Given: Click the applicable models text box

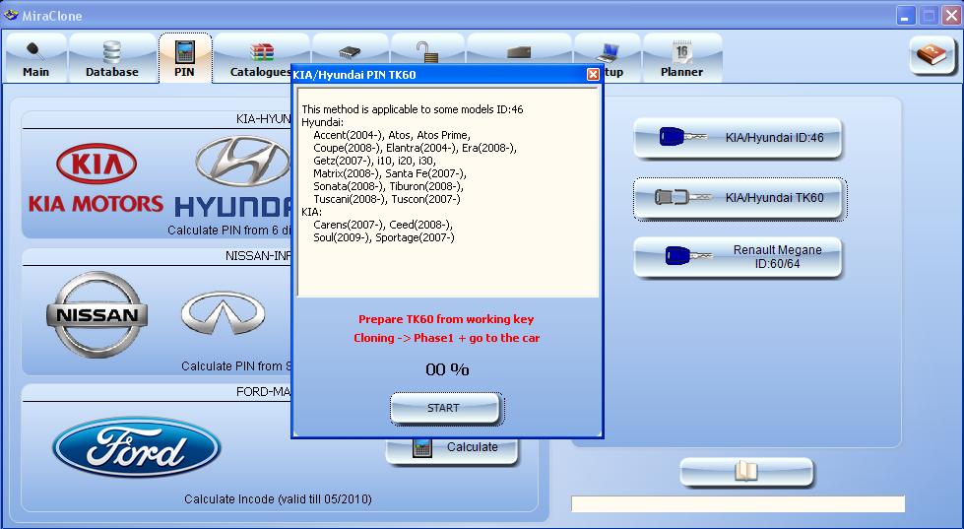Looking at the screenshot, I should (x=448, y=192).
